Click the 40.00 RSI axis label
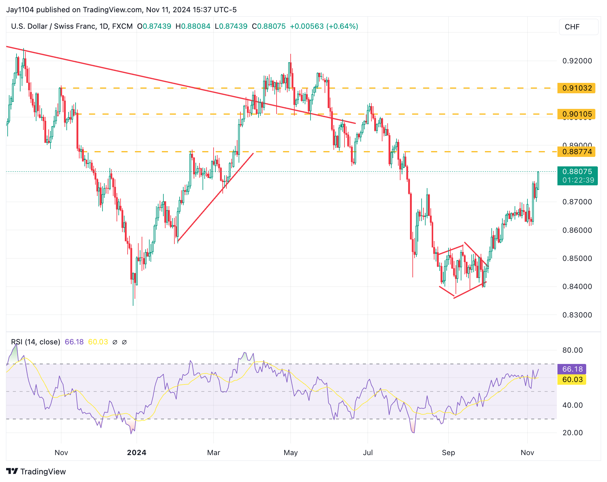607x482 pixels. [x=572, y=405]
